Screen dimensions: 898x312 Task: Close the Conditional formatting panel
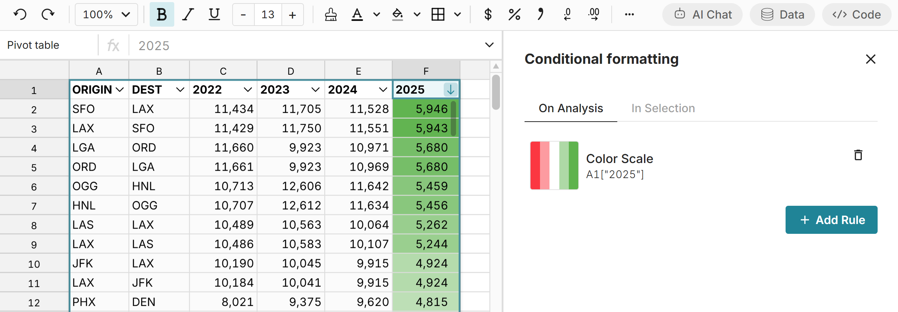tap(871, 59)
